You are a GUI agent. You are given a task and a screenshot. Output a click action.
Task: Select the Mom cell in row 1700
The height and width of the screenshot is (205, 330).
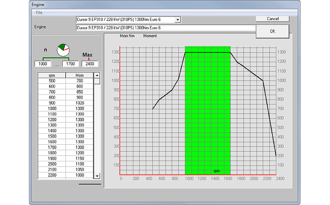click(79, 147)
